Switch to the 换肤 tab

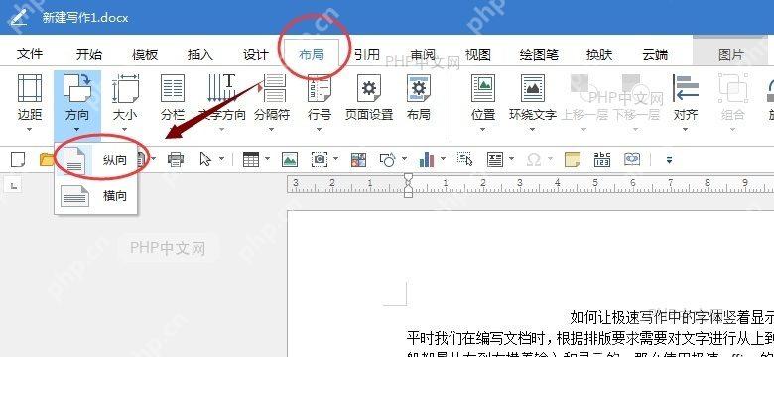pos(598,53)
